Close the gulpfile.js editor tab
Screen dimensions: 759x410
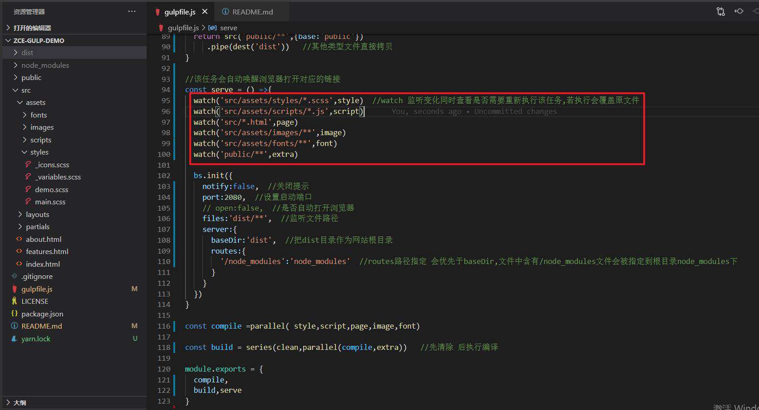pos(204,12)
